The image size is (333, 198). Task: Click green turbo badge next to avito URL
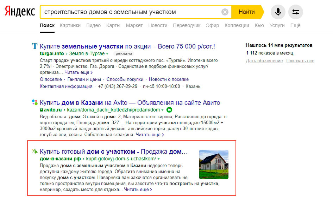[169, 110]
